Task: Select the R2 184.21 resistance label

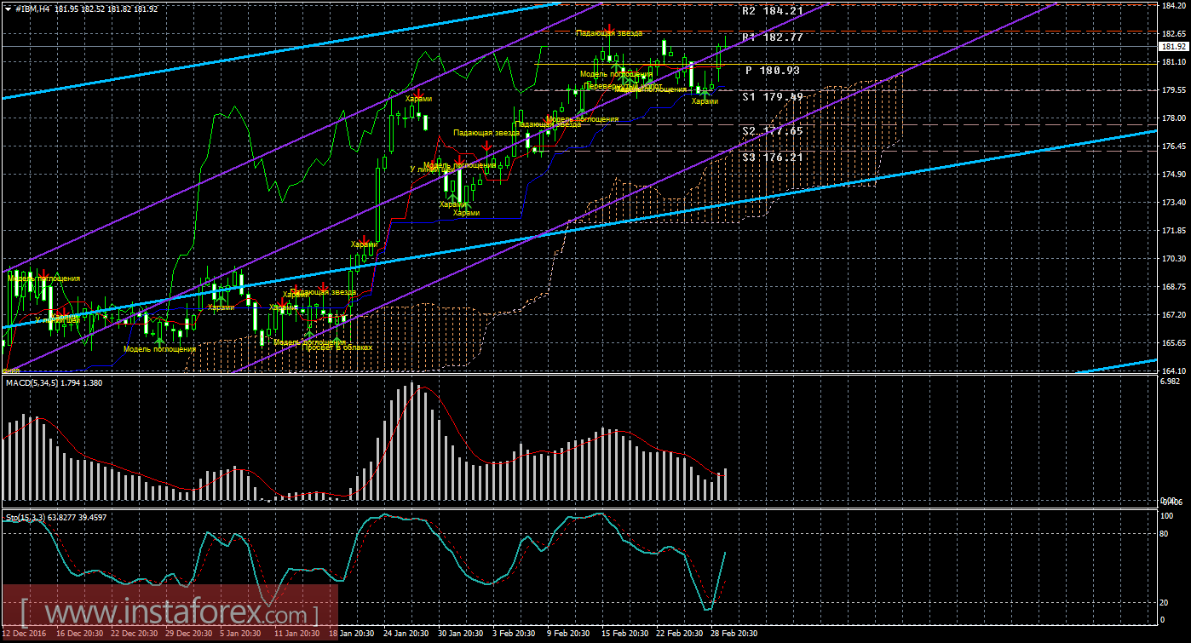Action: 773,11
